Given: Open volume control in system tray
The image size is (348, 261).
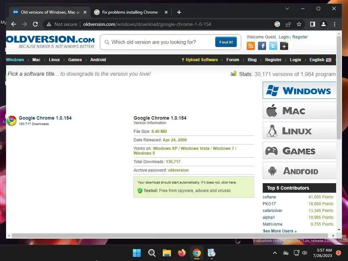Looking at the screenshot, I should tap(304, 253).
